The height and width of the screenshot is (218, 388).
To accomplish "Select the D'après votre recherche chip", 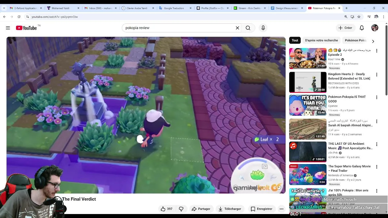I will (321, 40).
